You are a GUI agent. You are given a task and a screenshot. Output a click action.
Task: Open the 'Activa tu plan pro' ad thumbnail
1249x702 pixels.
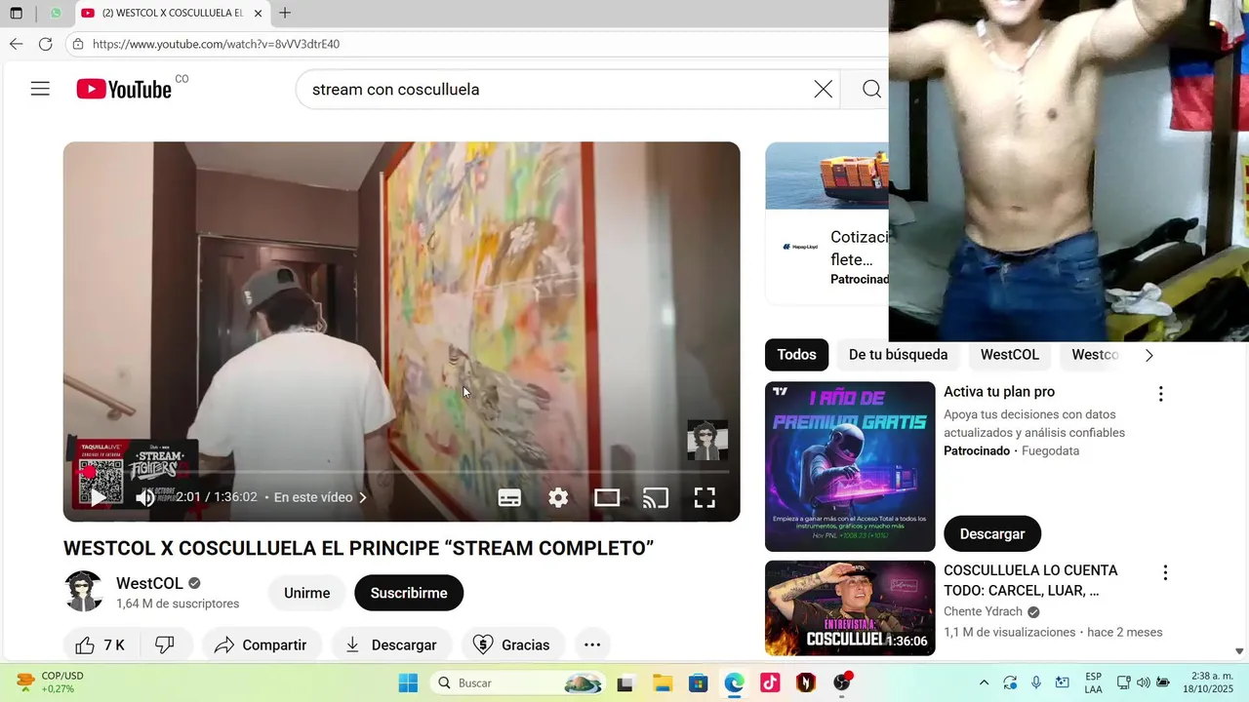[x=850, y=466]
